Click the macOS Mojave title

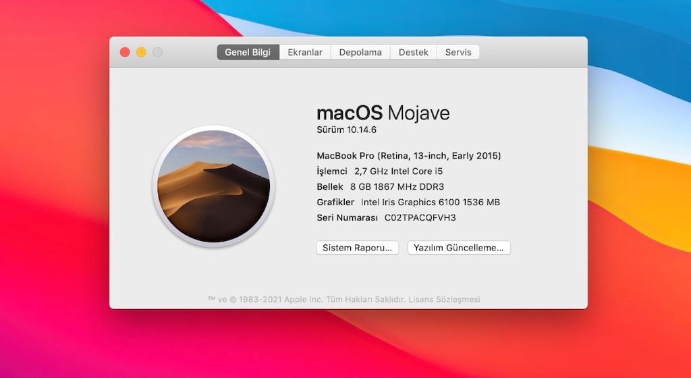click(x=383, y=113)
